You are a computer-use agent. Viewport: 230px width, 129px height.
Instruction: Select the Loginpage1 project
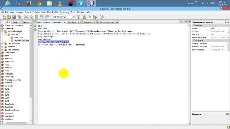point(10,116)
